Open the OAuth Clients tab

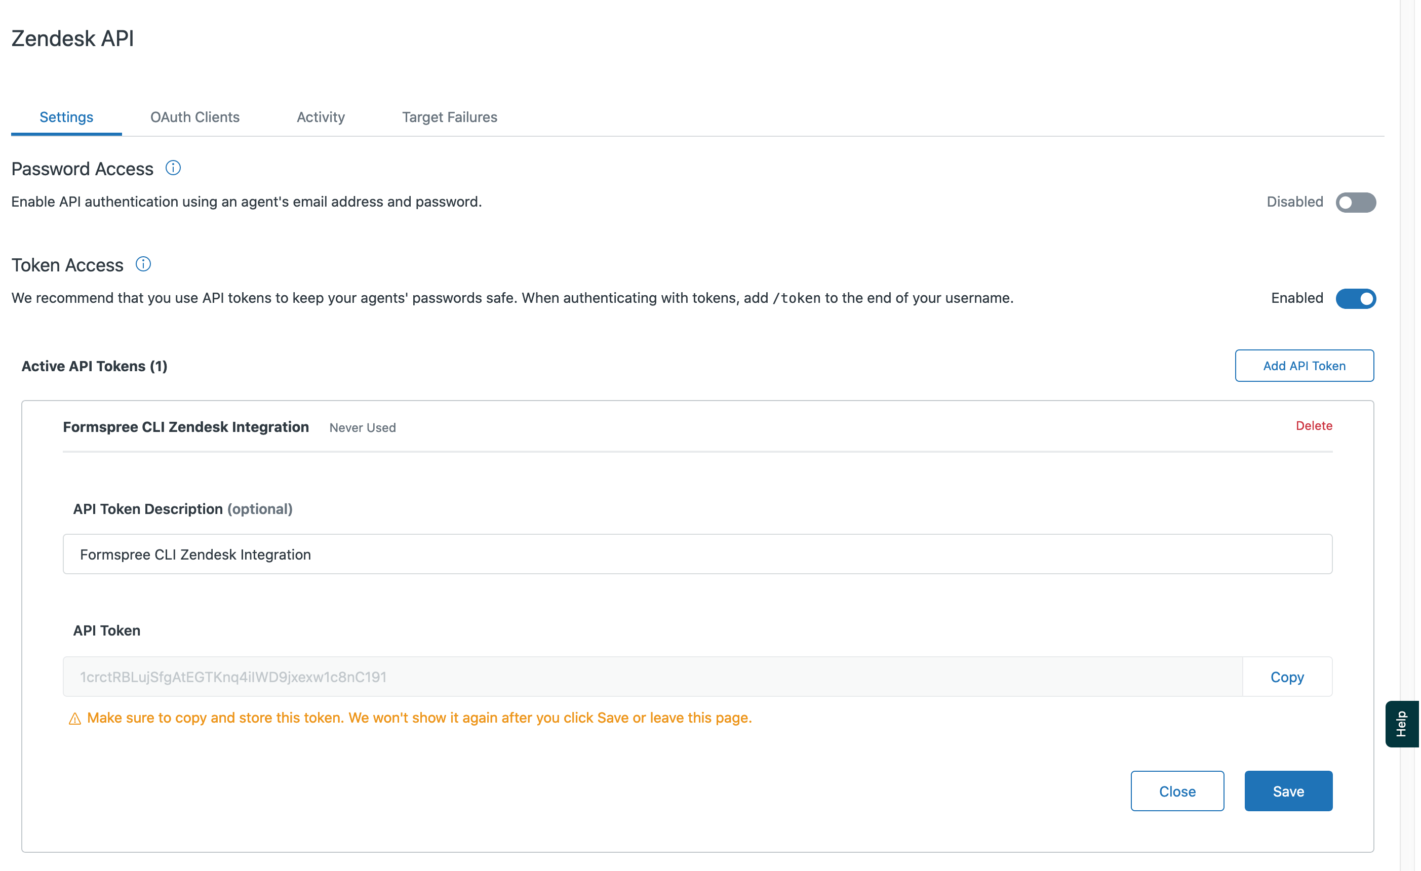tap(195, 117)
